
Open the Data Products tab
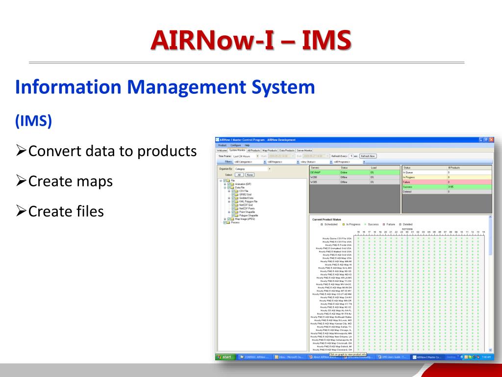click(287, 150)
